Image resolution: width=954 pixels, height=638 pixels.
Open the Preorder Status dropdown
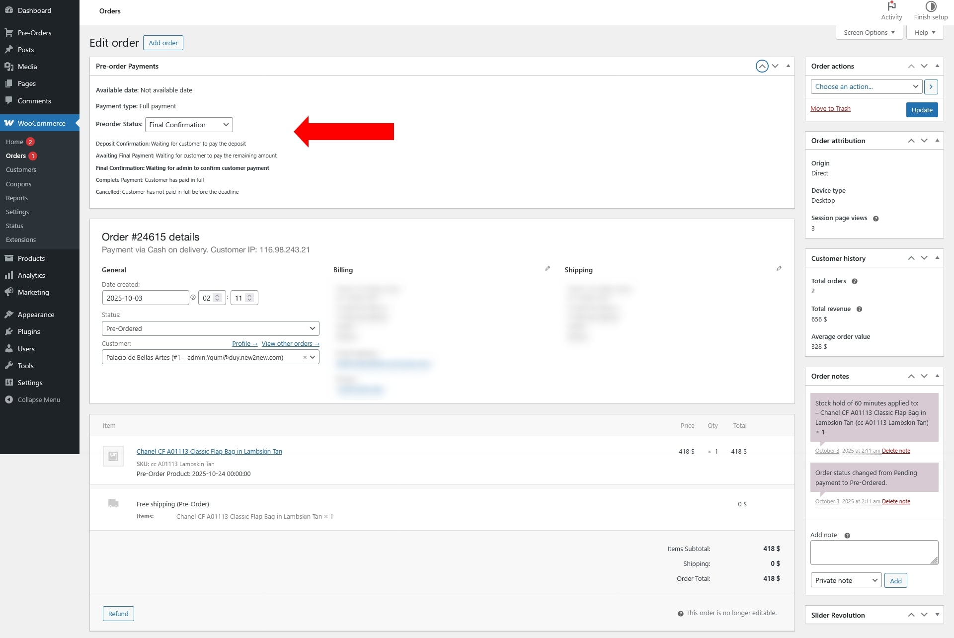point(189,125)
